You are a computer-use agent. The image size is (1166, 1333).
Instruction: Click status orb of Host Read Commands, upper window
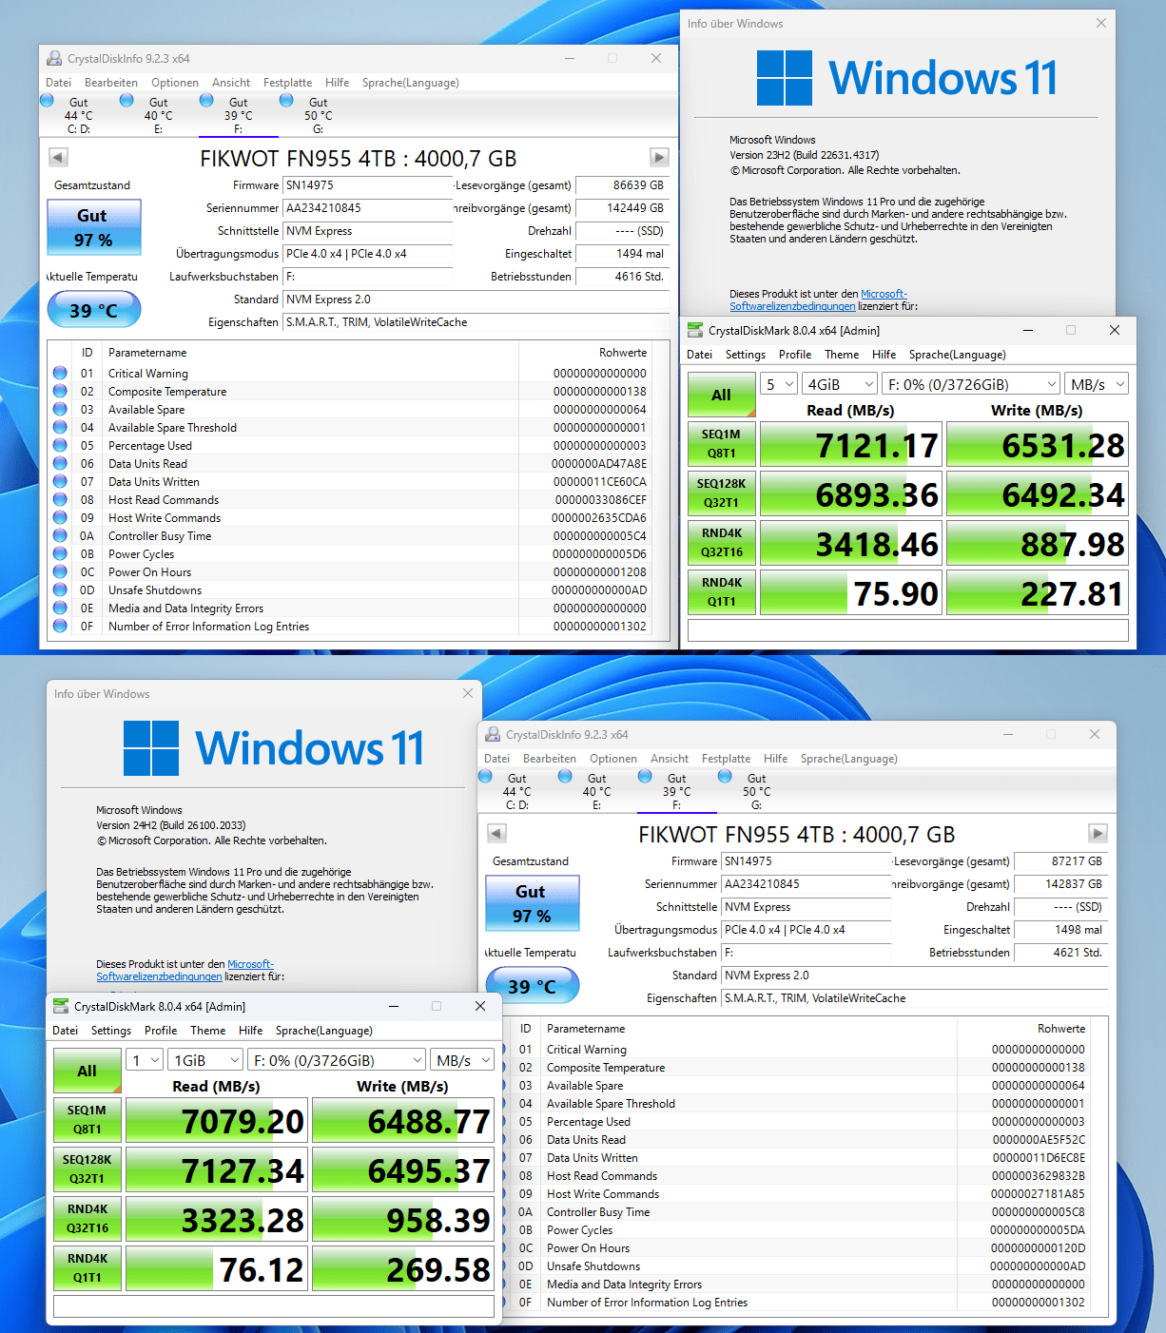[x=60, y=499]
